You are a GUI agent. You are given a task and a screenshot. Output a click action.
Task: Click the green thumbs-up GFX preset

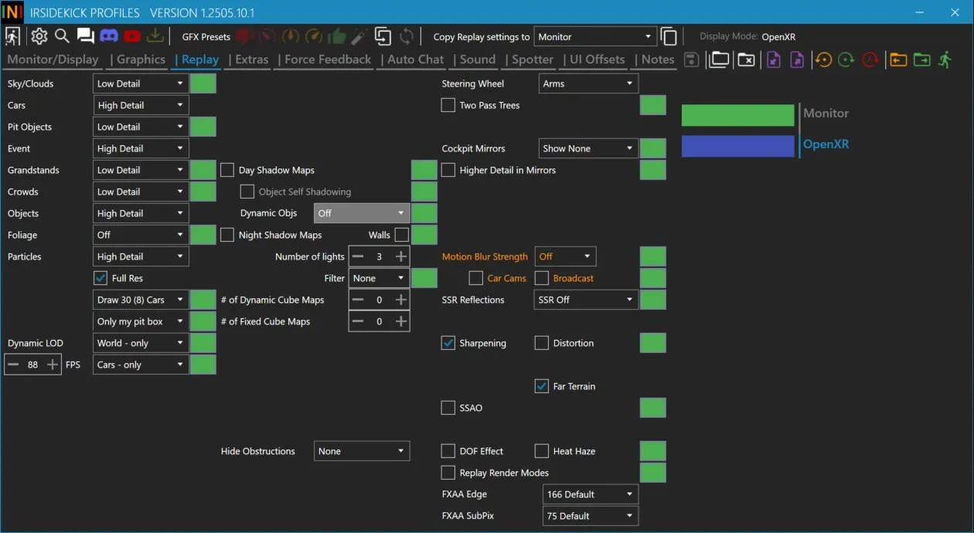pos(336,36)
